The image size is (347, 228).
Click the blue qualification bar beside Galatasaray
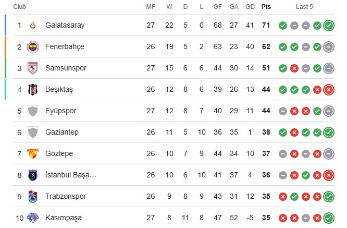tap(5, 25)
